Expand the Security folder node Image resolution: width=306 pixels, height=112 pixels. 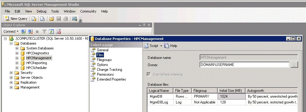pos(11,73)
